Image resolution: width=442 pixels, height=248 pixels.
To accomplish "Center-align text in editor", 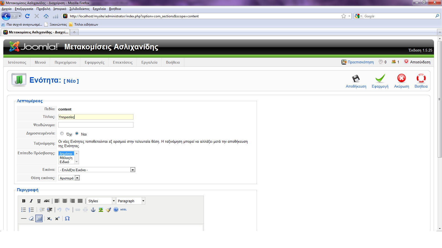I will point(65,201).
